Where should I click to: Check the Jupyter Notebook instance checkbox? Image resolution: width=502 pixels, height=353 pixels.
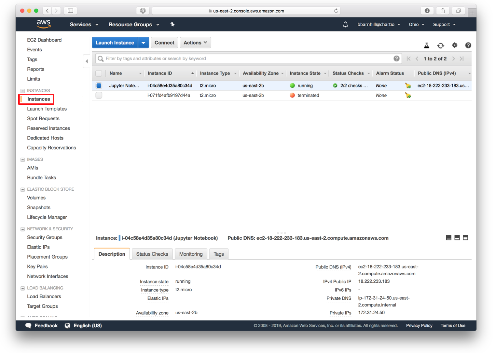click(99, 85)
